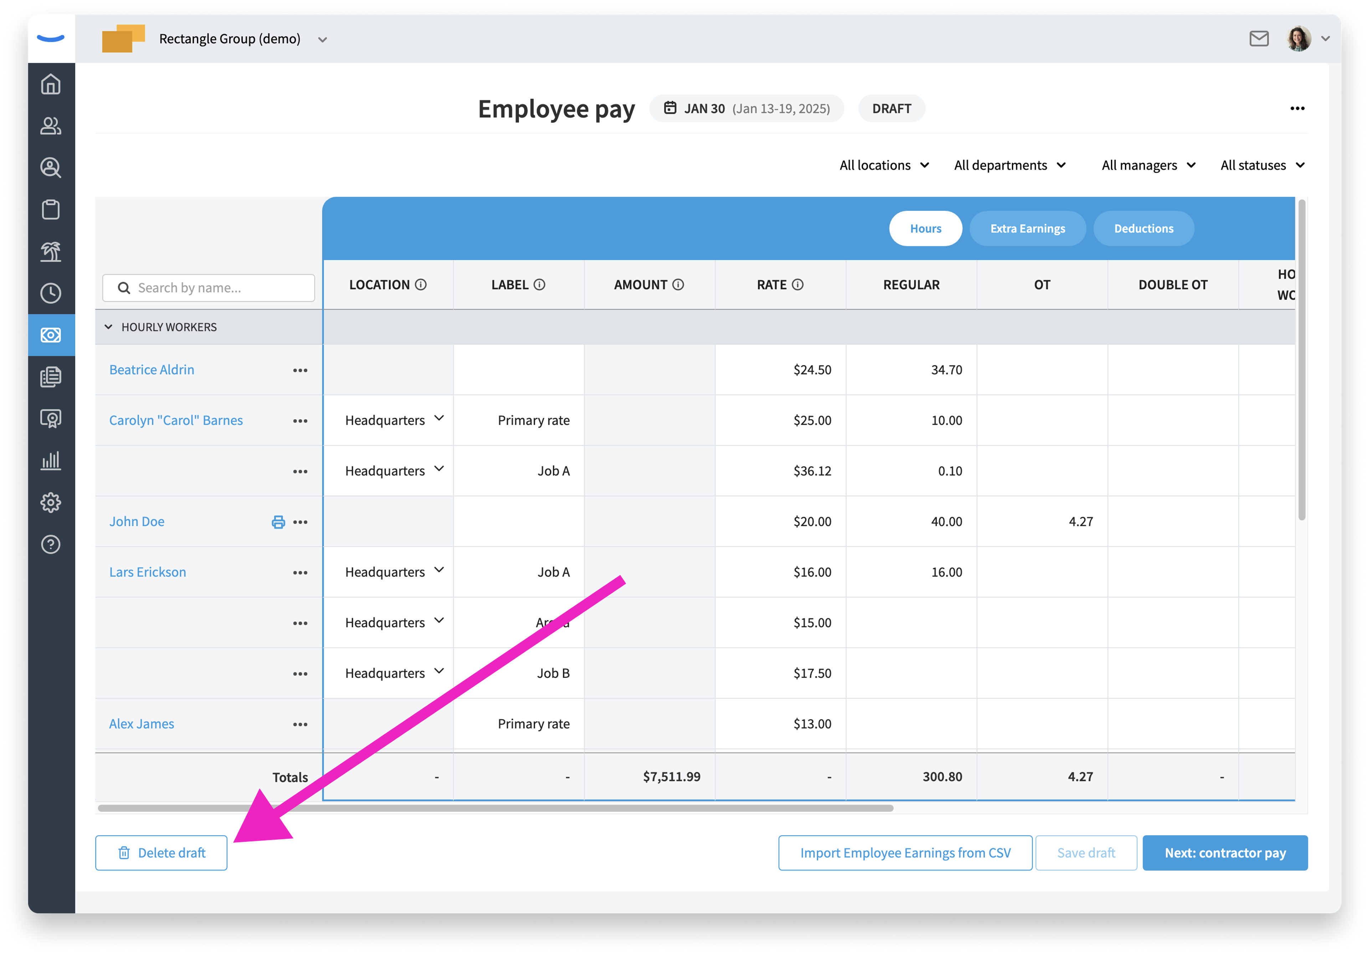
Task: Open the reports bar chart icon
Action: 51,461
